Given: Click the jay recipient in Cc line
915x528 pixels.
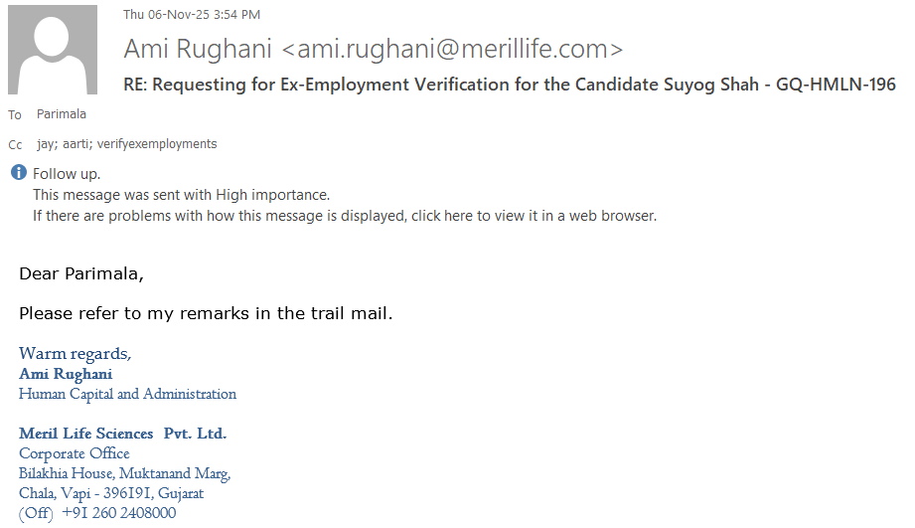Looking at the screenshot, I should pyautogui.click(x=45, y=144).
